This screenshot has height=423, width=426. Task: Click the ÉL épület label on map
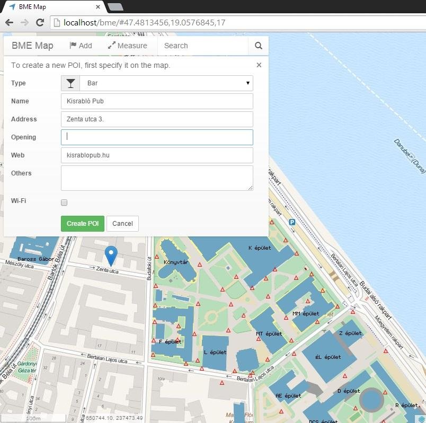(328, 357)
